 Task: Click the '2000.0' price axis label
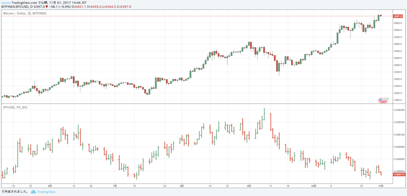pyautogui.click(x=398, y=93)
